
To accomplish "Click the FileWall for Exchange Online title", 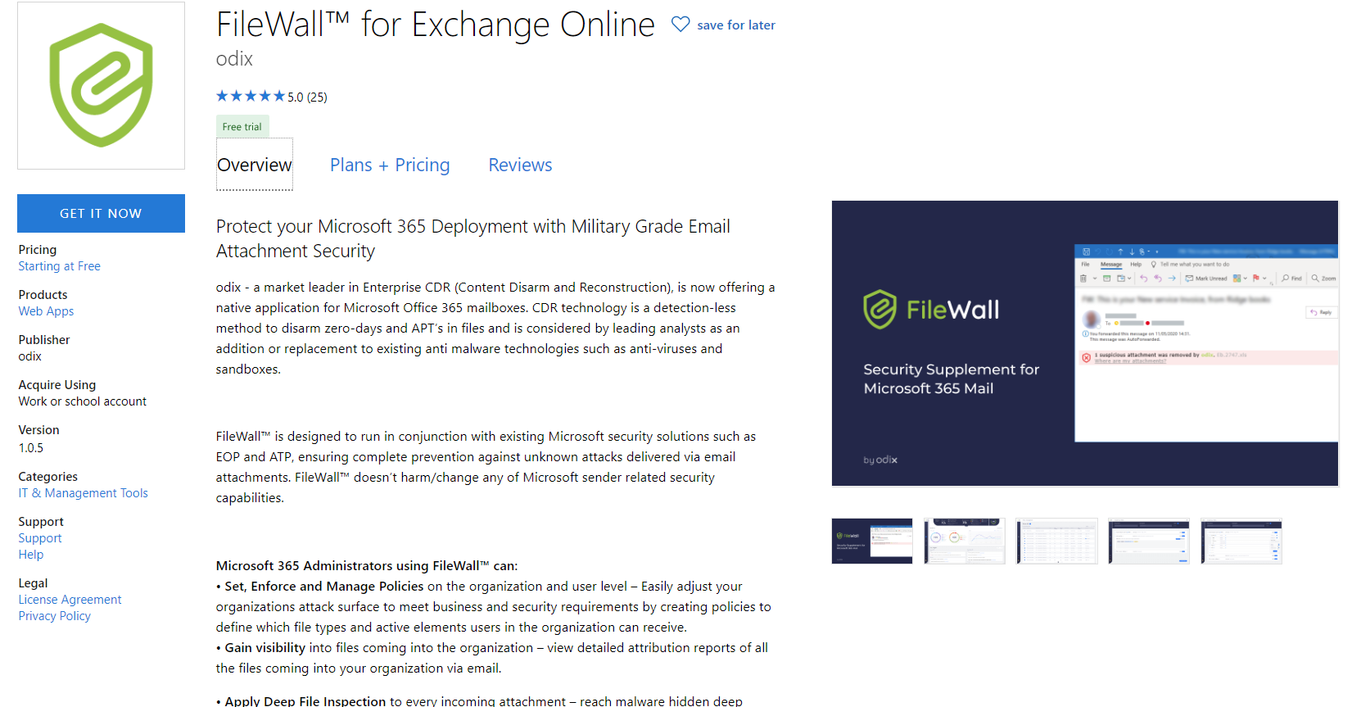I will pos(436,25).
